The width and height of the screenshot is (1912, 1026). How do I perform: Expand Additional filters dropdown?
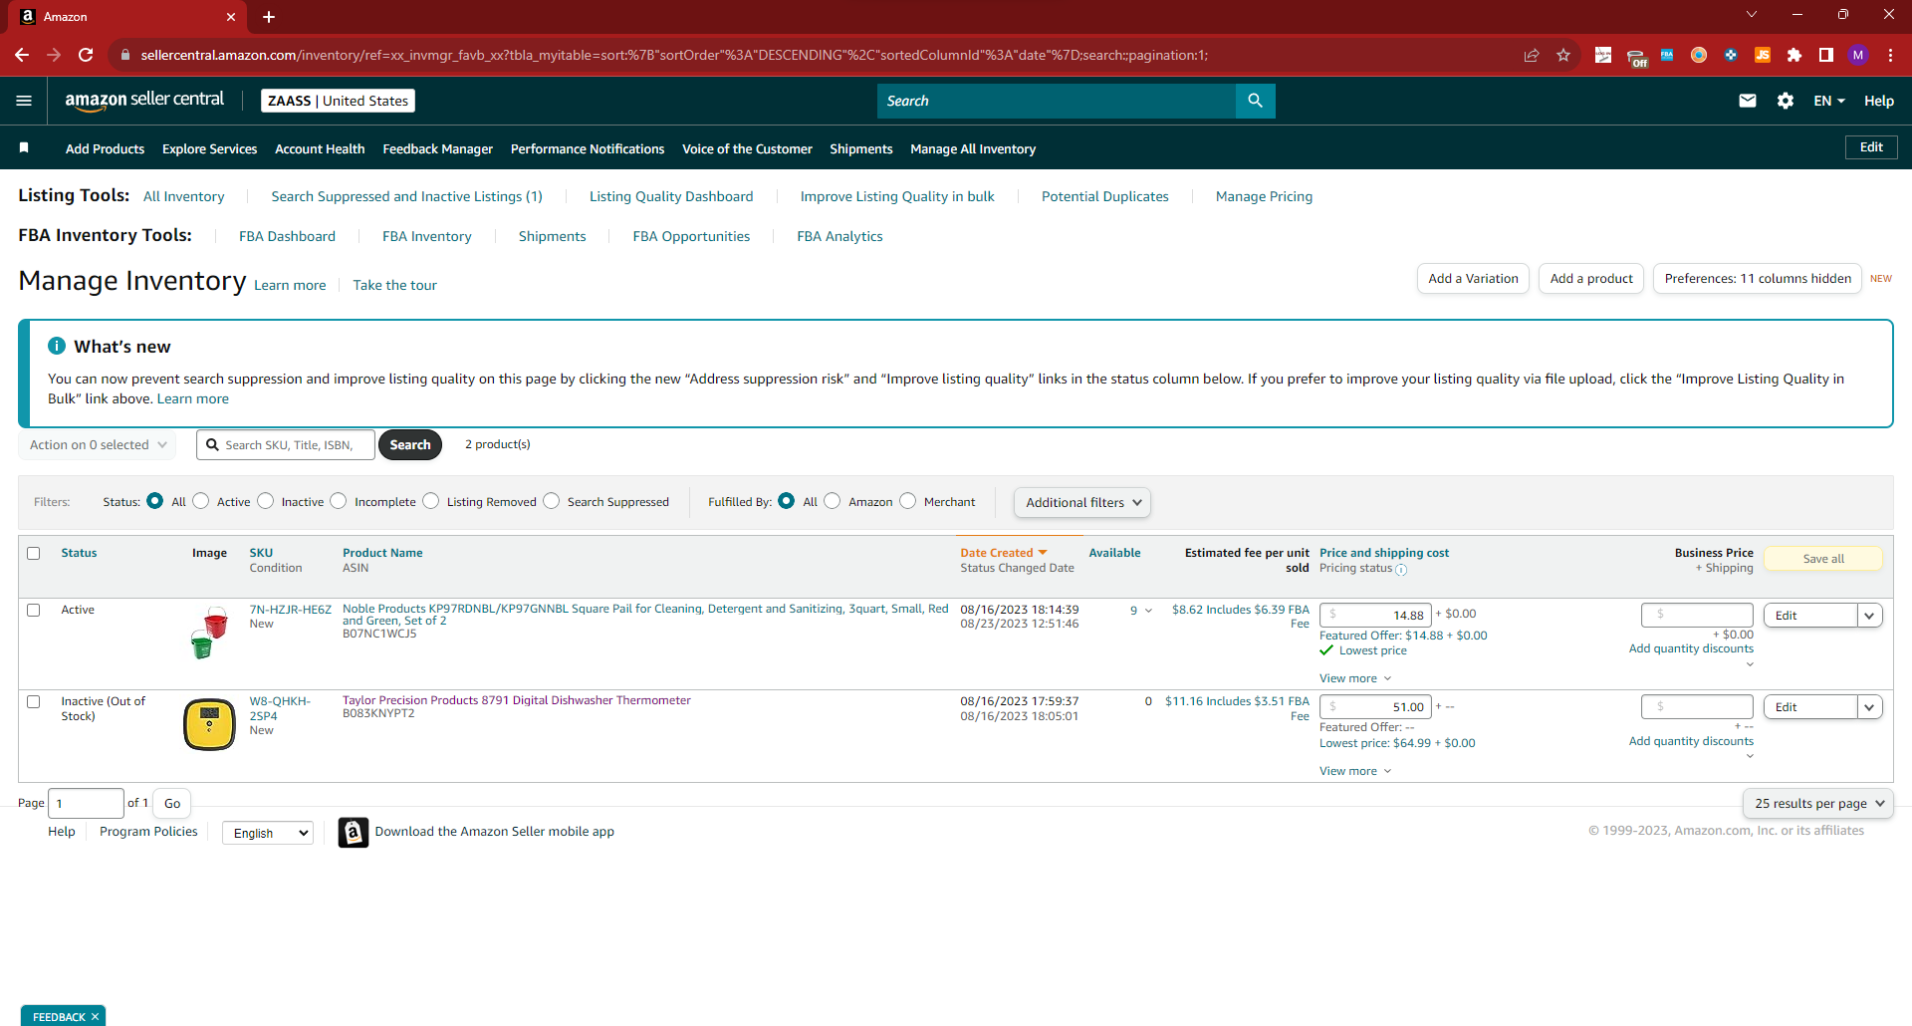[x=1082, y=503]
